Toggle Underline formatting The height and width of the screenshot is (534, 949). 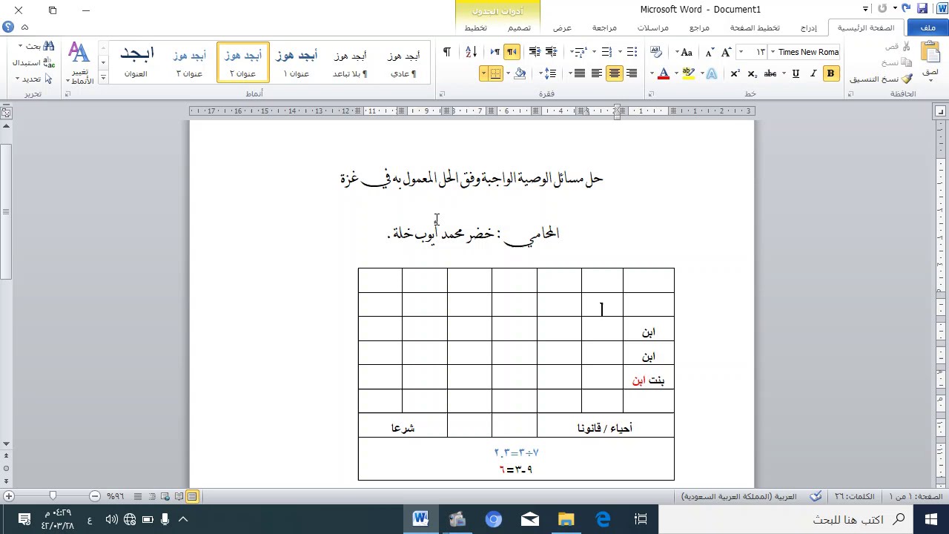tap(796, 73)
